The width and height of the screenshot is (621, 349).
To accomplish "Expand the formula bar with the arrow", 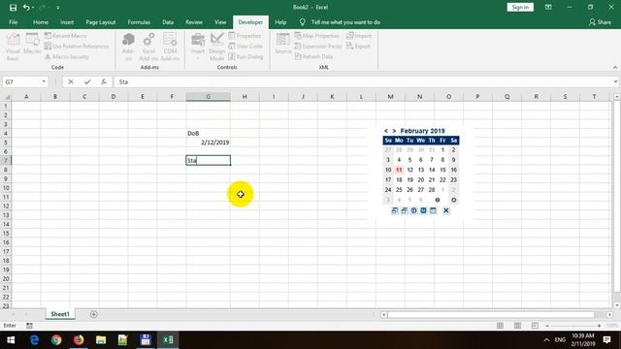I will pyautogui.click(x=615, y=81).
